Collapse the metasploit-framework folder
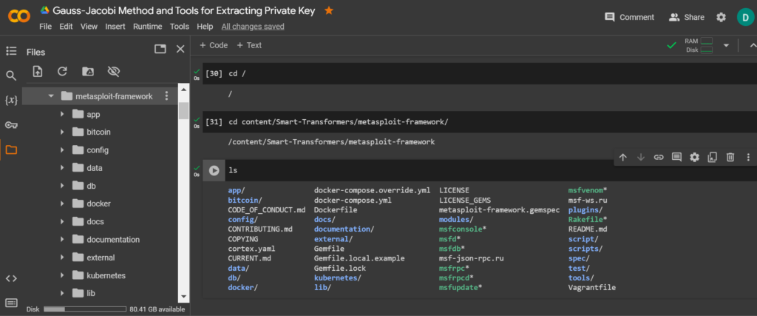 pyautogui.click(x=51, y=96)
